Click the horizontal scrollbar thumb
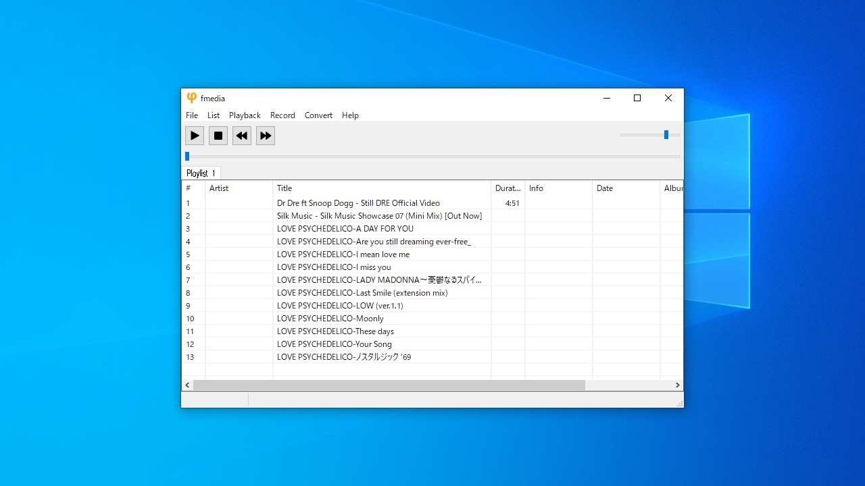Screen dimensions: 865x486 (x=389, y=385)
